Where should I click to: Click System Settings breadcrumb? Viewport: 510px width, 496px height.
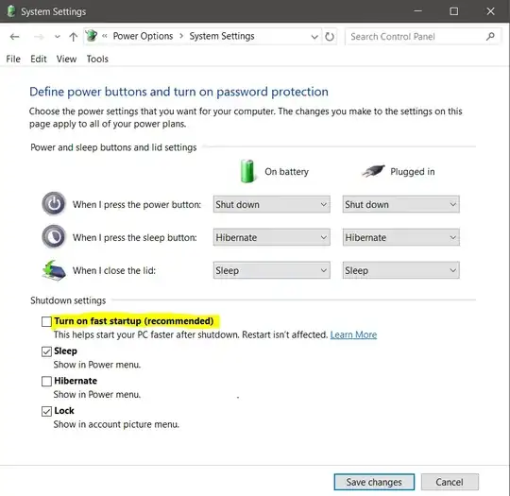(x=222, y=36)
